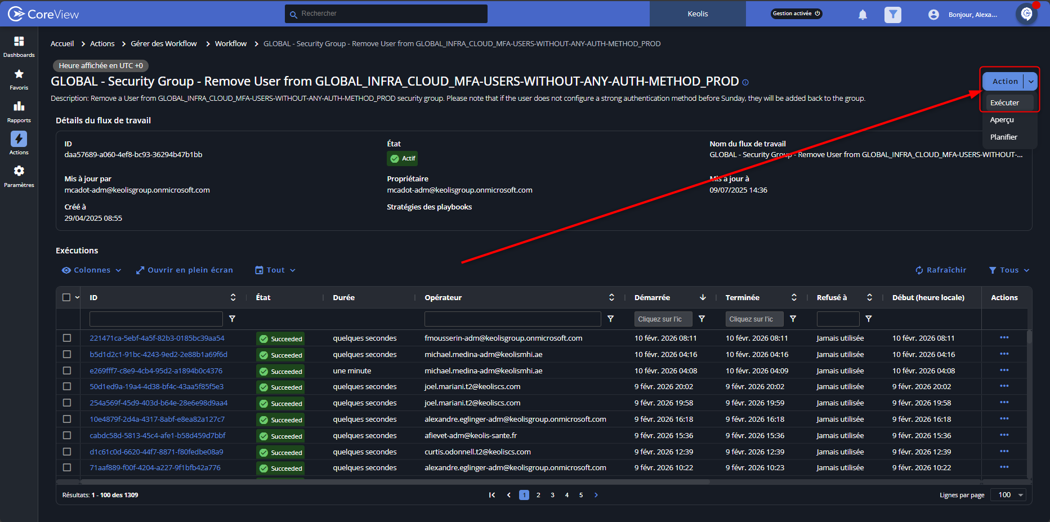1050x522 pixels.
Task: Click the notifications bell icon
Action: point(863,15)
